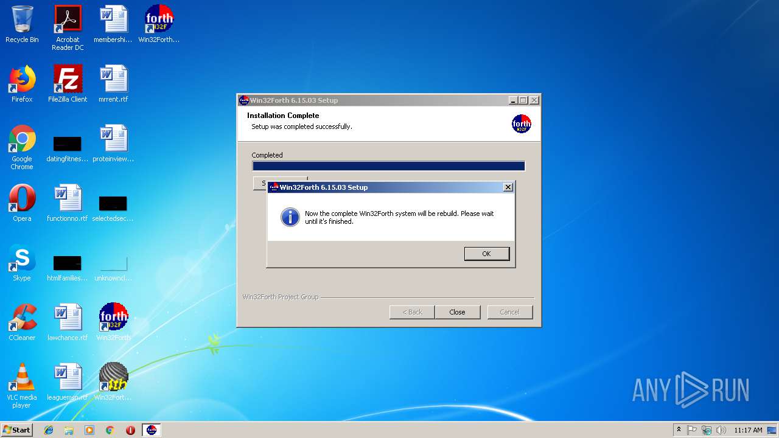Show hidden system tray icons

[x=679, y=430]
